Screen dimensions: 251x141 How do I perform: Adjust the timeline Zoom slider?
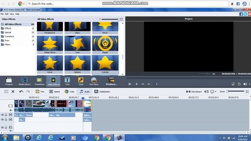pyautogui.click(x=235, y=91)
